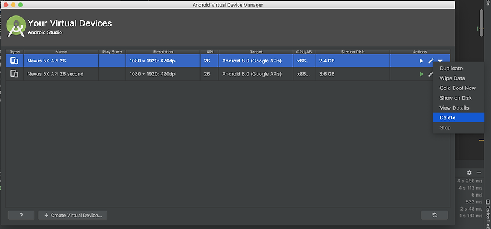Select Show on Disk option
This screenshot has width=491, height=229.
pyautogui.click(x=458, y=98)
